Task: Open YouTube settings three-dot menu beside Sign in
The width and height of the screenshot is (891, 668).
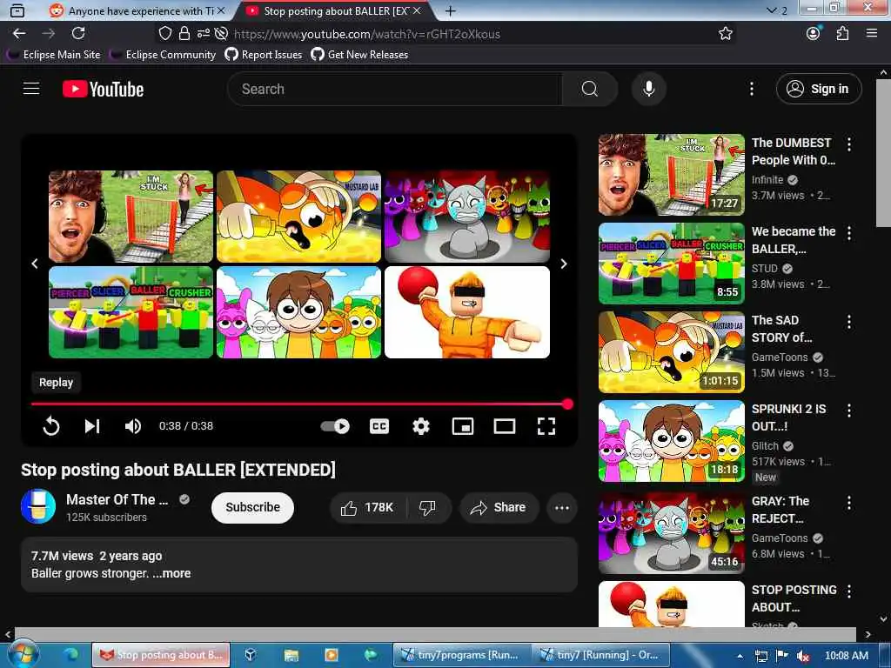Action: [x=751, y=89]
